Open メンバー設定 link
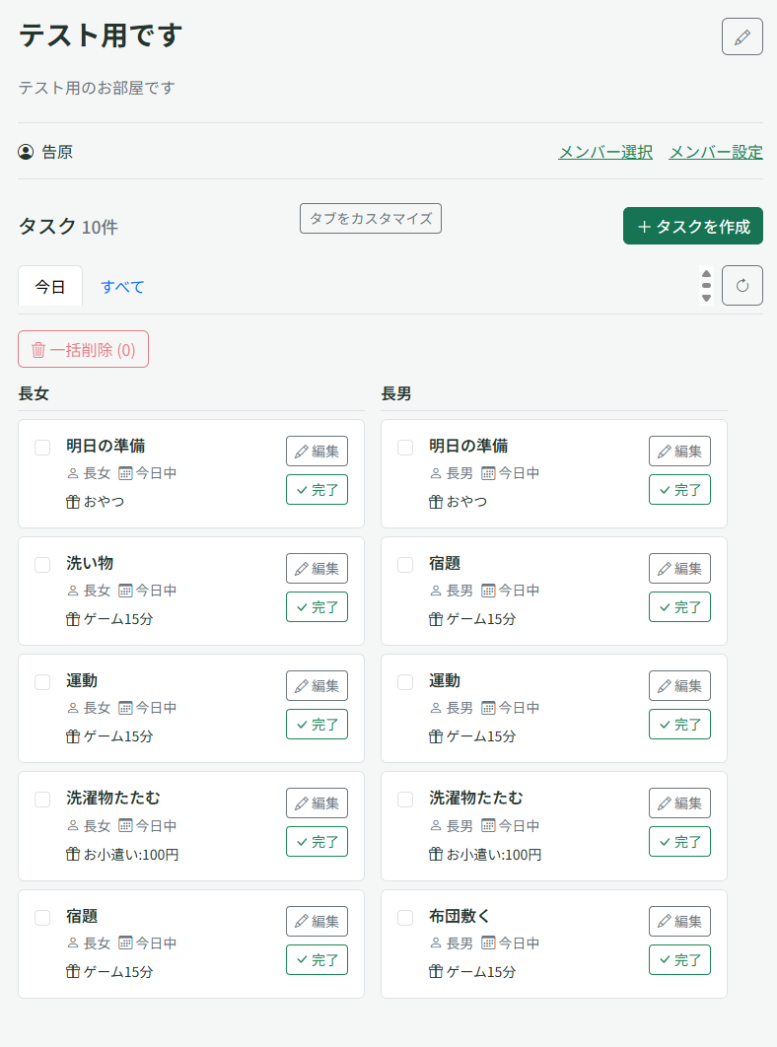 pos(716,152)
